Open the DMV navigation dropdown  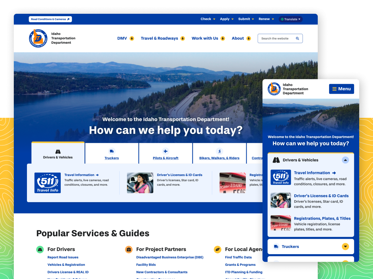coord(125,39)
